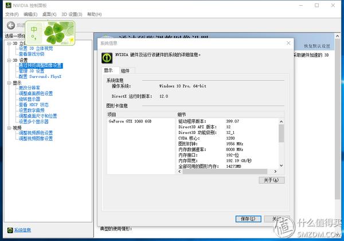
Task: Click the 项目 column header
Action: (141, 114)
